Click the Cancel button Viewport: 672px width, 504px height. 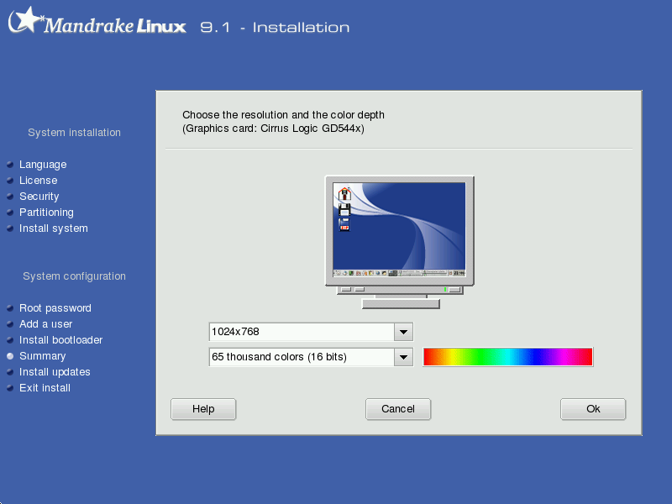[x=397, y=409]
